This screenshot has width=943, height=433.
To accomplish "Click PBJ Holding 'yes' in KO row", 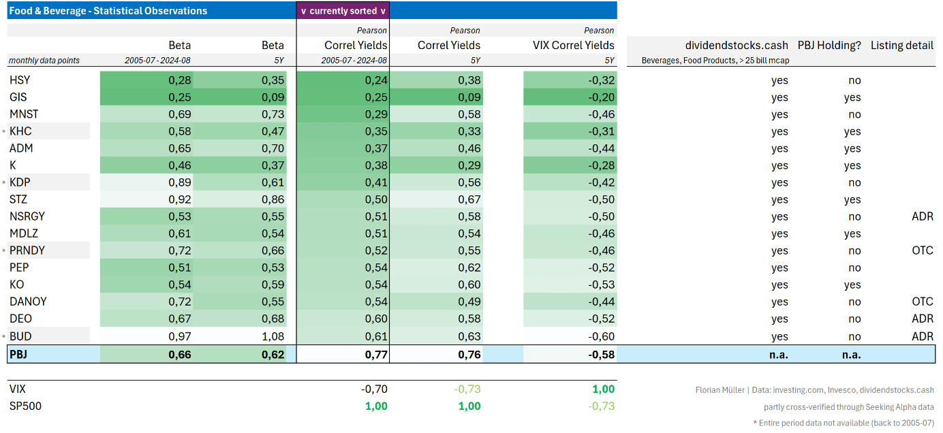I will tap(852, 285).
